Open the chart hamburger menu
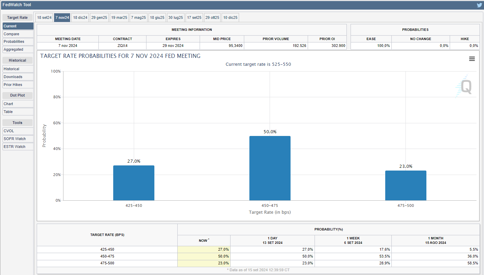Screen dimensions: 484x275 coord(472,59)
